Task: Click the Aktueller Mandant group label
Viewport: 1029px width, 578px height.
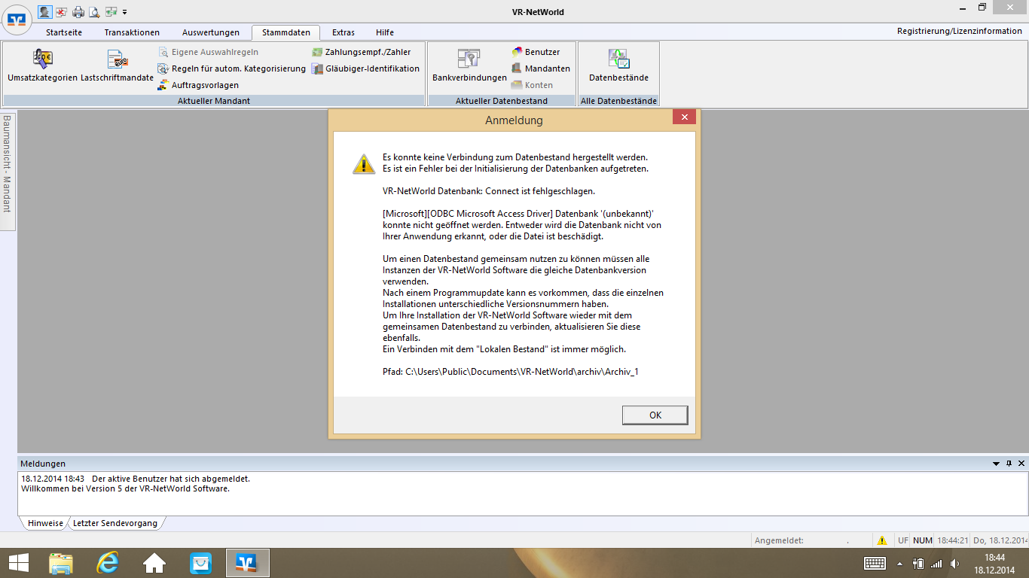Action: pyautogui.click(x=214, y=101)
